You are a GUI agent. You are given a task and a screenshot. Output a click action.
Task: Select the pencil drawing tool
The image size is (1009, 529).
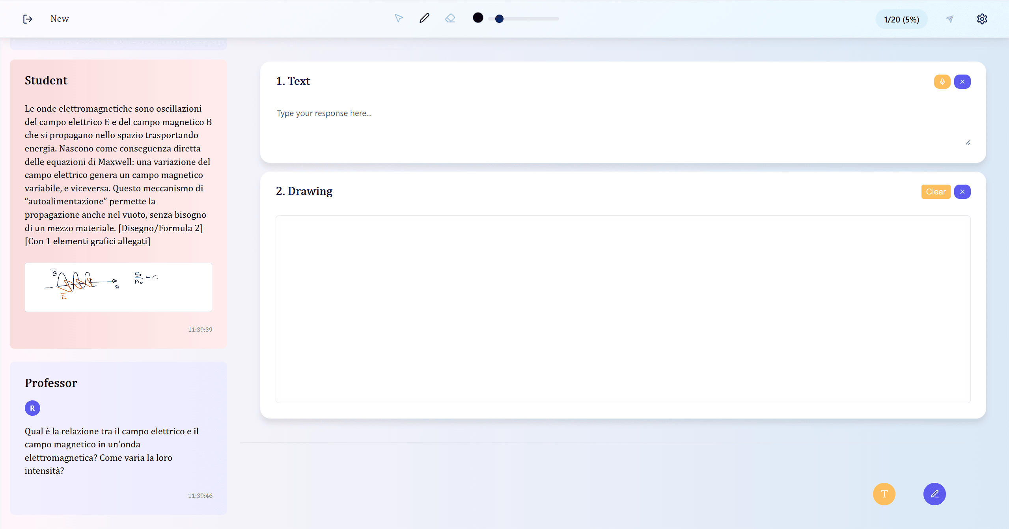(x=424, y=19)
